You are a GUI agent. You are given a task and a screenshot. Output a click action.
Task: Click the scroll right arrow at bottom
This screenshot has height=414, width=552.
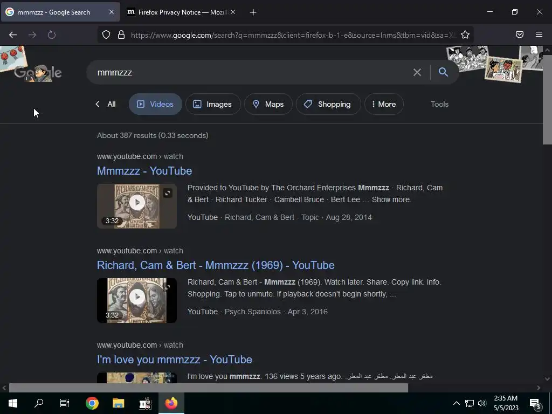(x=539, y=388)
